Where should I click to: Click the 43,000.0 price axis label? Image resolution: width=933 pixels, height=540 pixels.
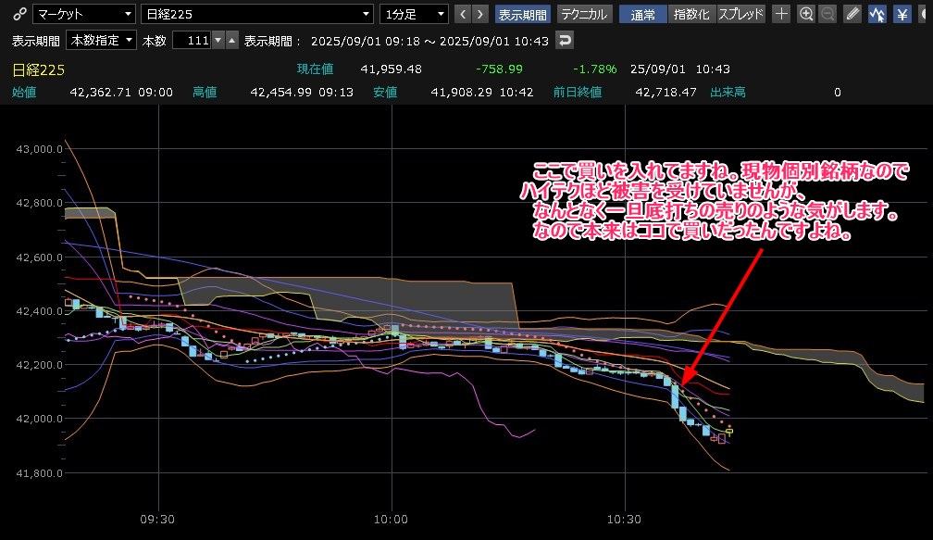pyautogui.click(x=39, y=149)
